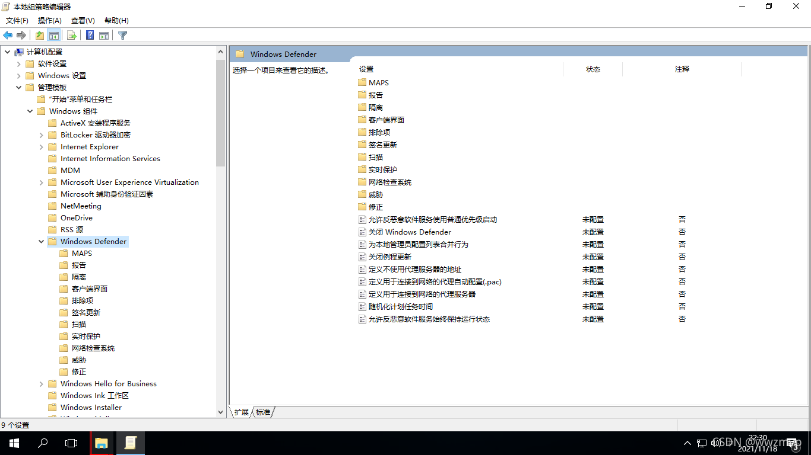Sort by the 状态 column header
This screenshot has width=811, height=455.
(593, 69)
